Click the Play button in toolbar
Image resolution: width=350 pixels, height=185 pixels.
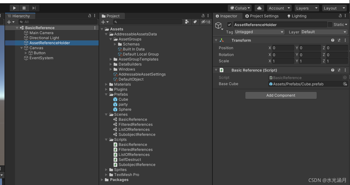(x=14, y=8)
